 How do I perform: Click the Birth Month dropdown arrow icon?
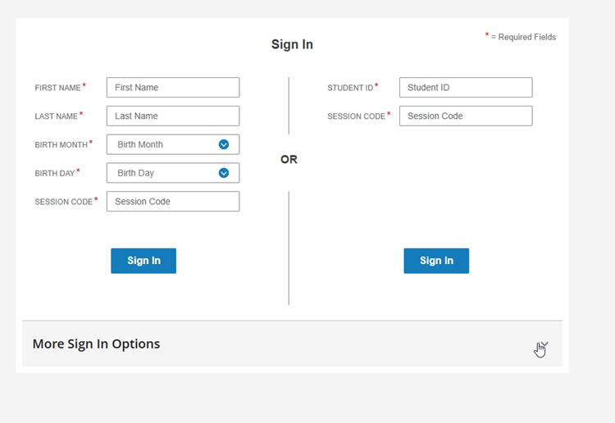click(224, 144)
